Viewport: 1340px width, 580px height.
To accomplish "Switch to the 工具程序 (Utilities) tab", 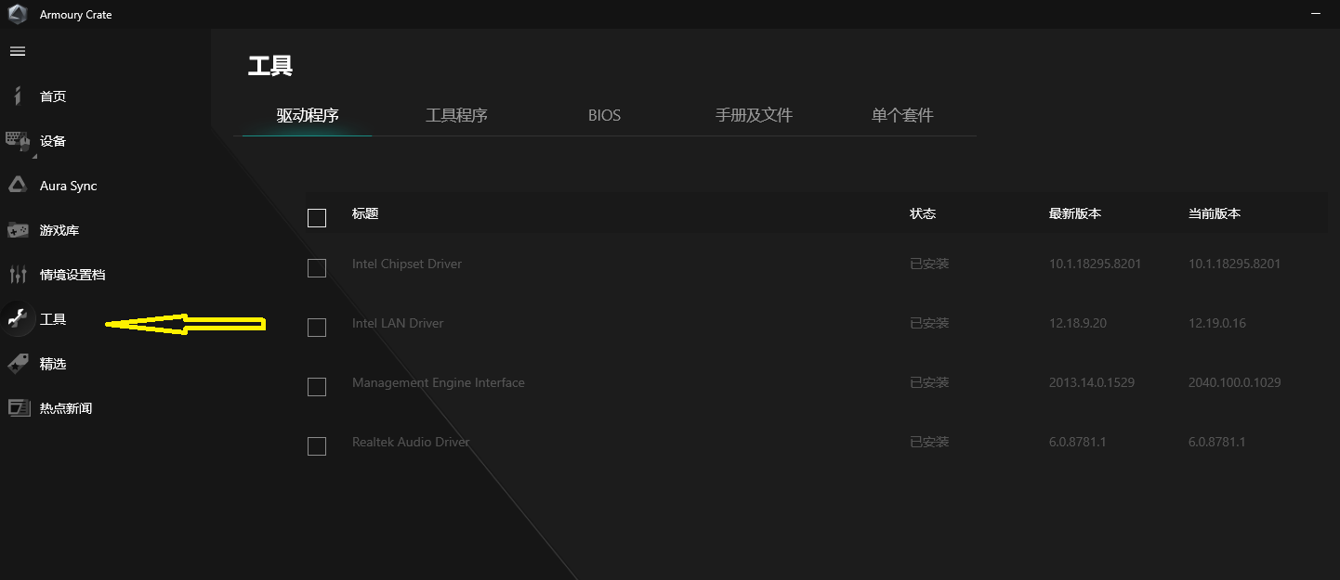I will 456,116.
